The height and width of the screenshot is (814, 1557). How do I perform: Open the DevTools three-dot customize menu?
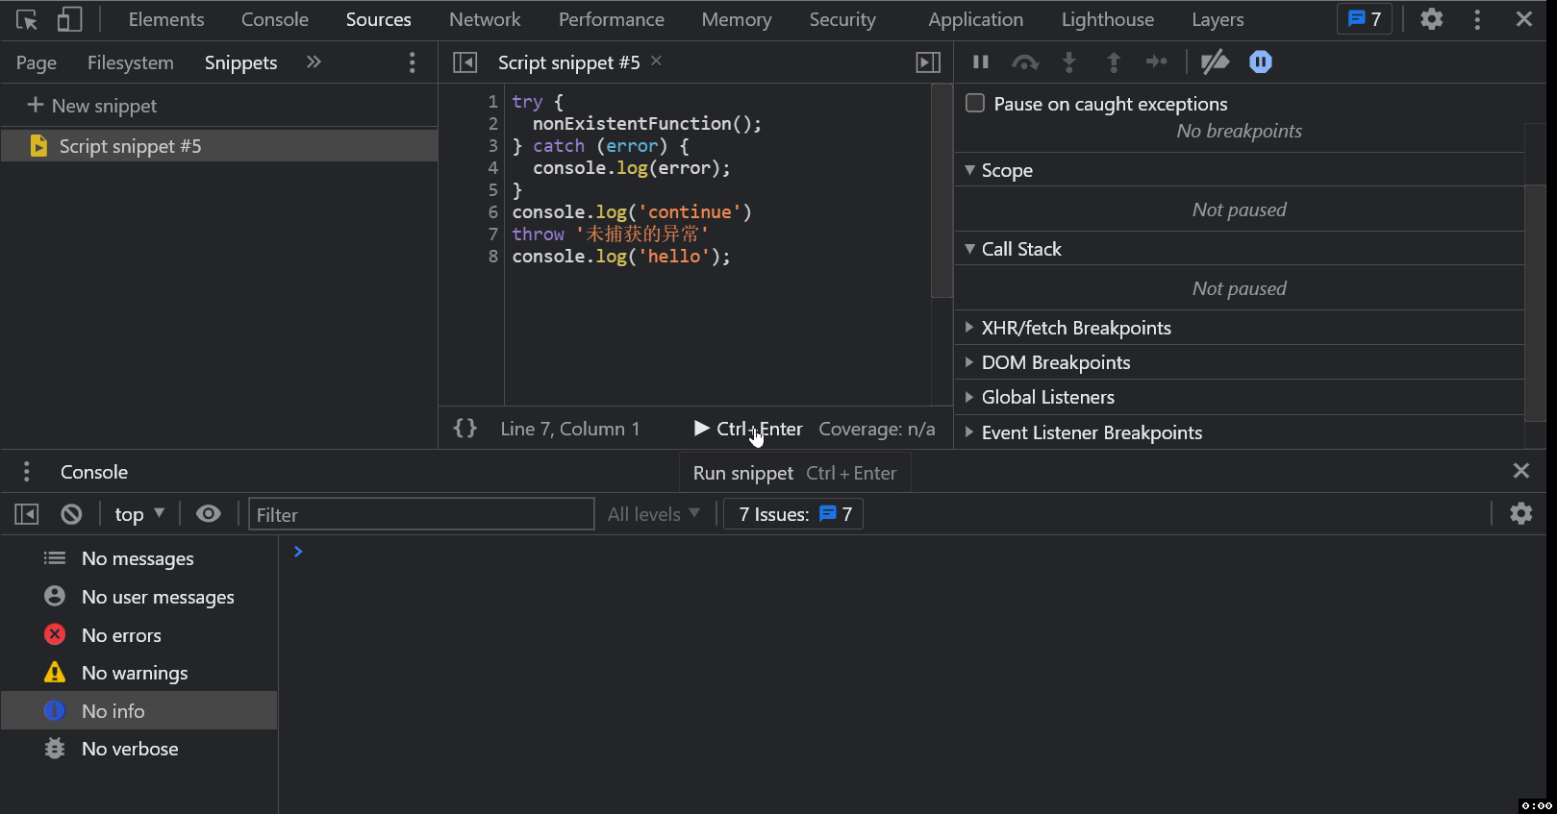pyautogui.click(x=1477, y=19)
